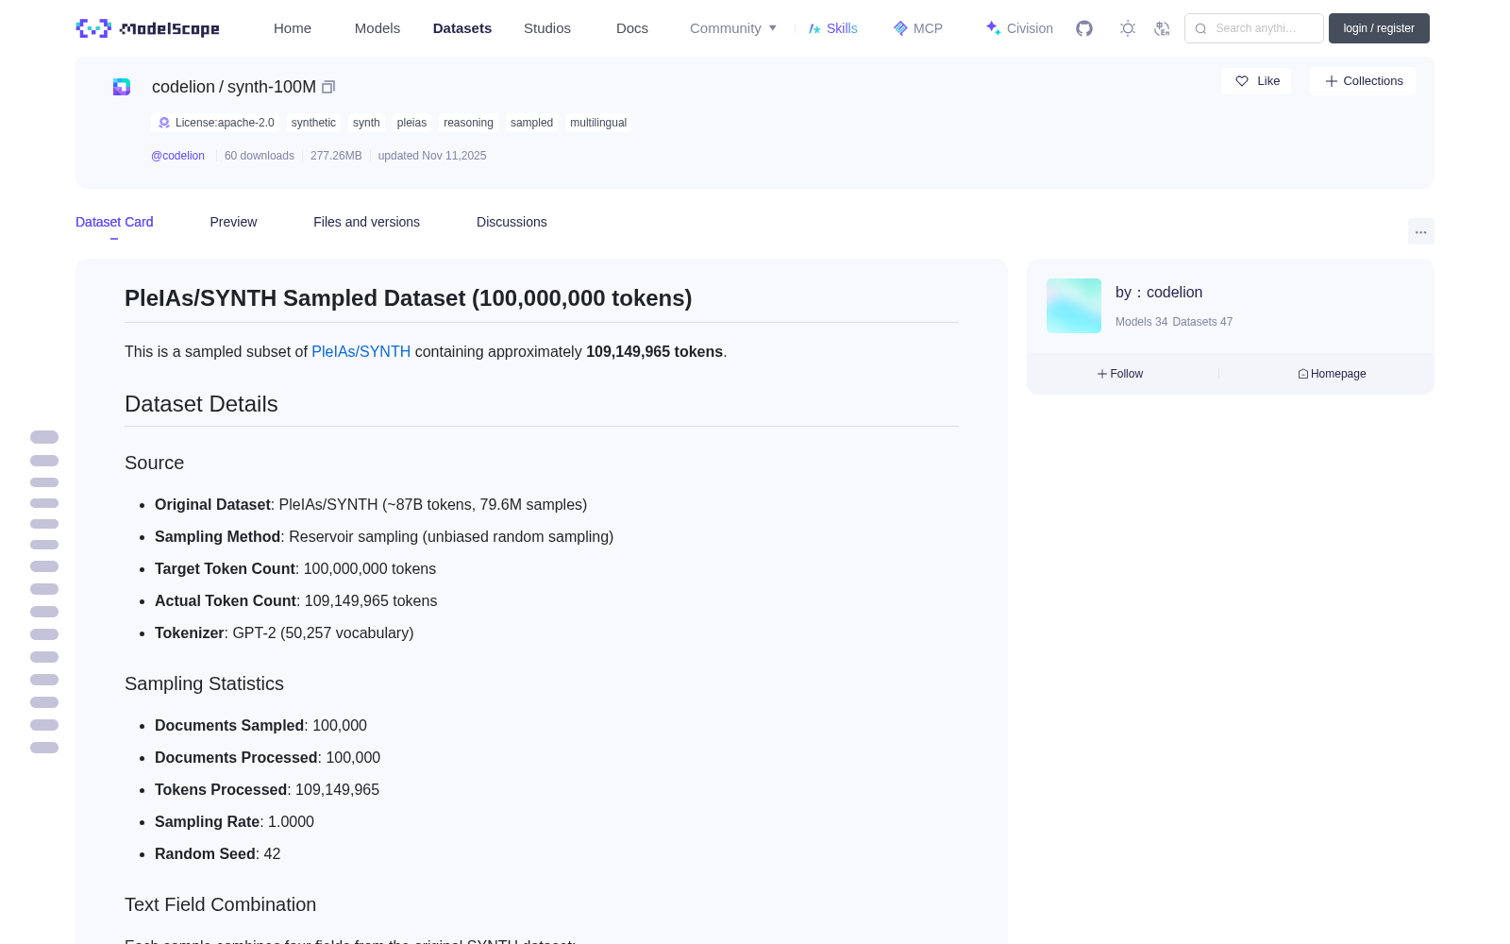Click the plus icon on Collections
This screenshot has width=1510, height=944.
(x=1332, y=81)
